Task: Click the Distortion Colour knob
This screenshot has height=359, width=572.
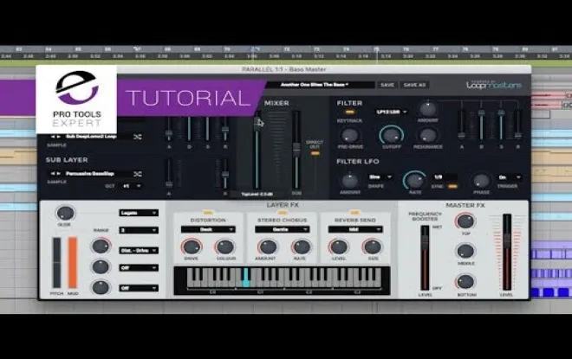Action: point(225,247)
